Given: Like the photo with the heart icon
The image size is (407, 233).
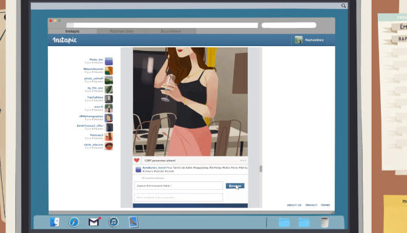Looking at the screenshot, I should coord(137,160).
